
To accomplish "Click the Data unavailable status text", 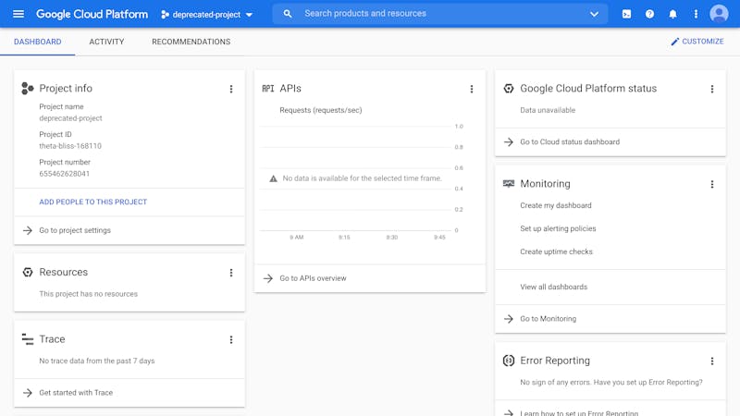I will click(548, 110).
